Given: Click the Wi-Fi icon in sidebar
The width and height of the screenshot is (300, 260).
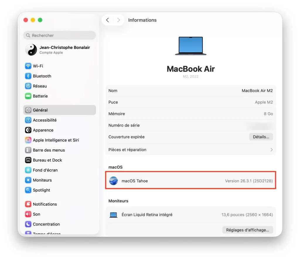Looking at the screenshot, I should tap(28, 66).
